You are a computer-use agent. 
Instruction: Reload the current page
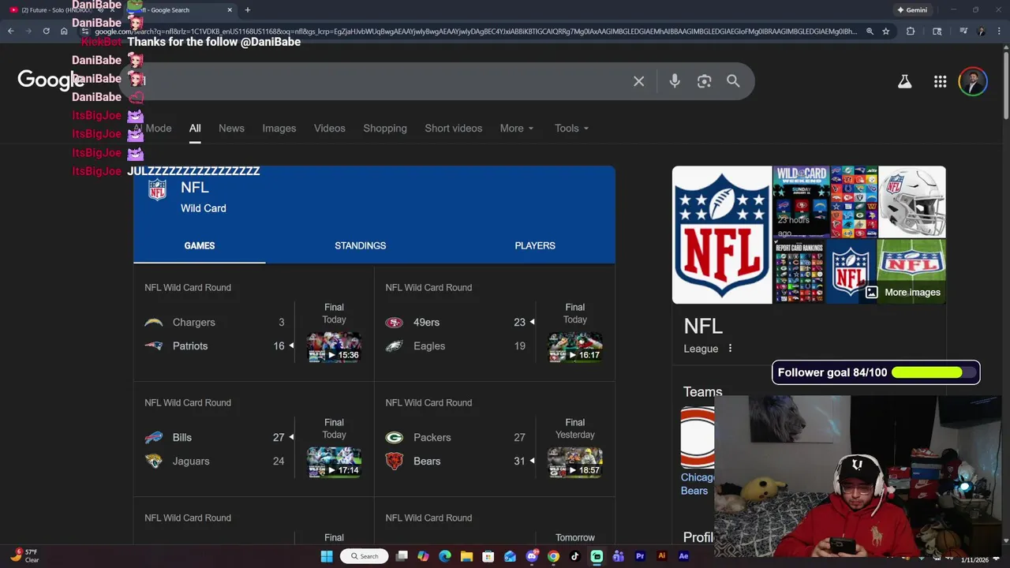coord(46,32)
